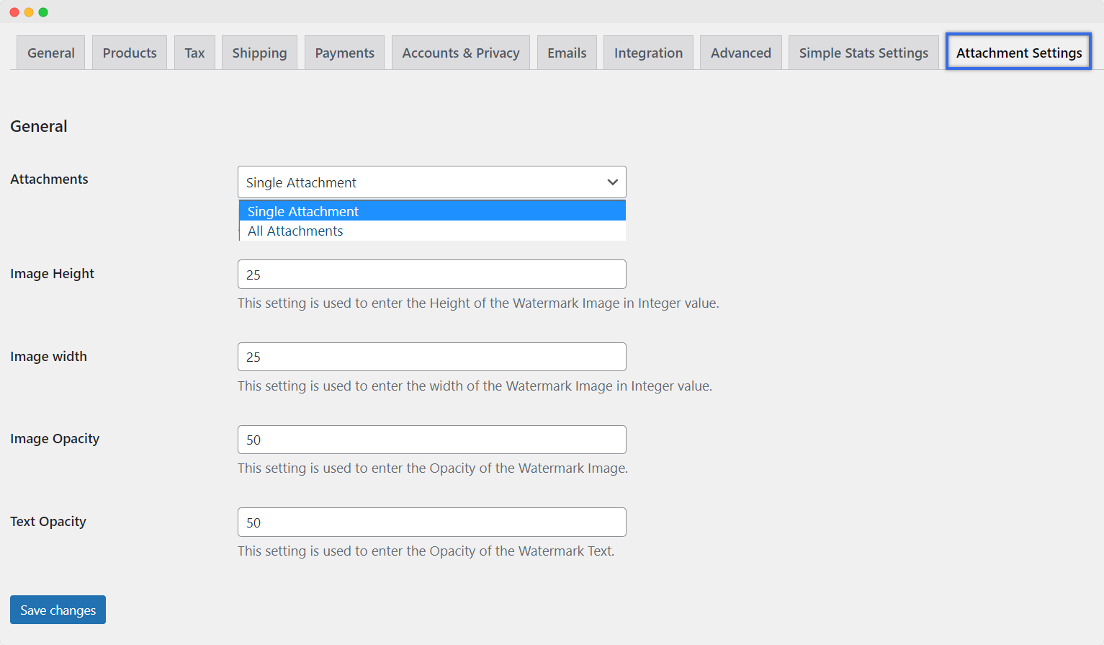Switch to the Products tab
This screenshot has height=645, width=1104.
130,53
